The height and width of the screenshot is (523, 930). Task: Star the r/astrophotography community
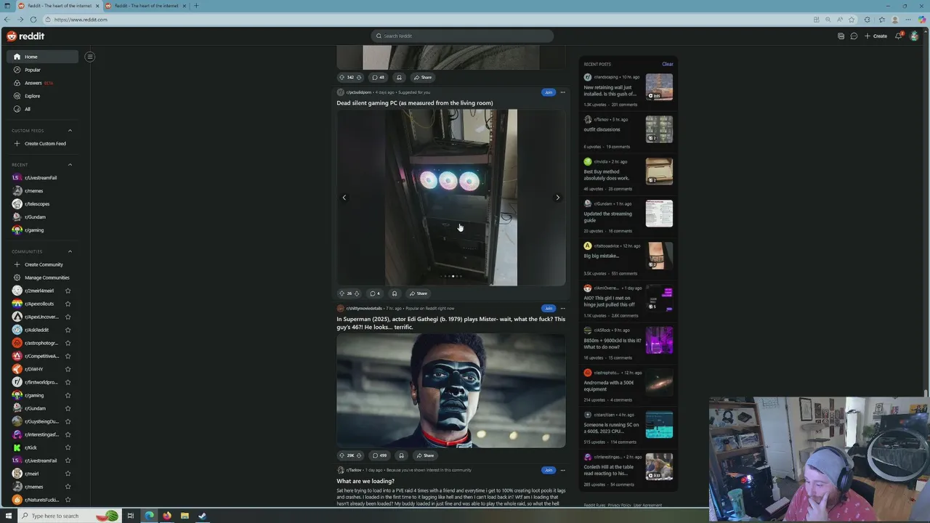click(68, 343)
